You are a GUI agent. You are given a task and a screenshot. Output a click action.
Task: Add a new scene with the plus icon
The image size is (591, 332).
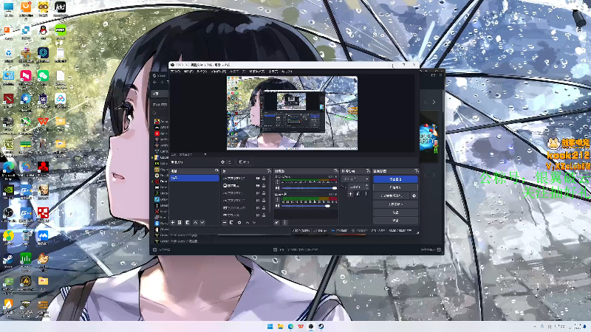173,223
